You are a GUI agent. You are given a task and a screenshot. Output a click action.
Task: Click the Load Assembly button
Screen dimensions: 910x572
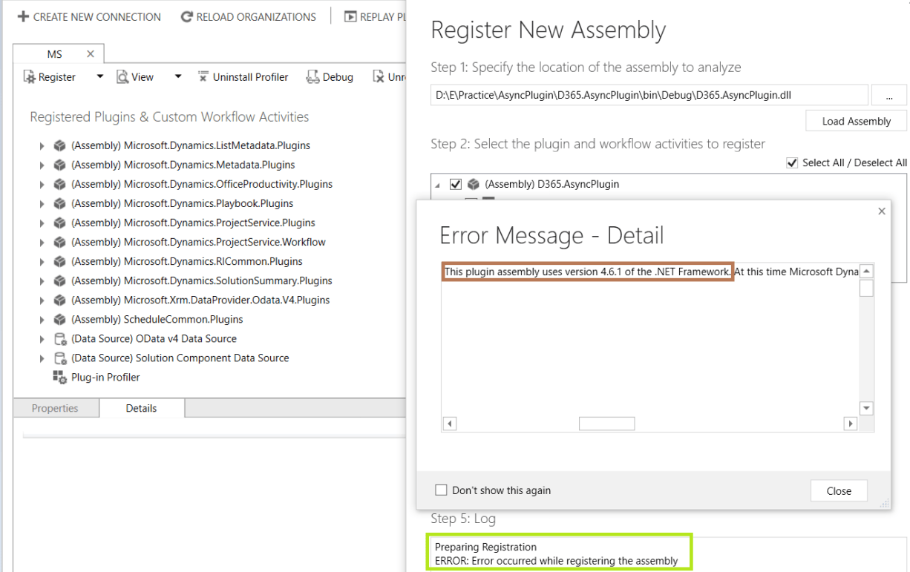[857, 121]
